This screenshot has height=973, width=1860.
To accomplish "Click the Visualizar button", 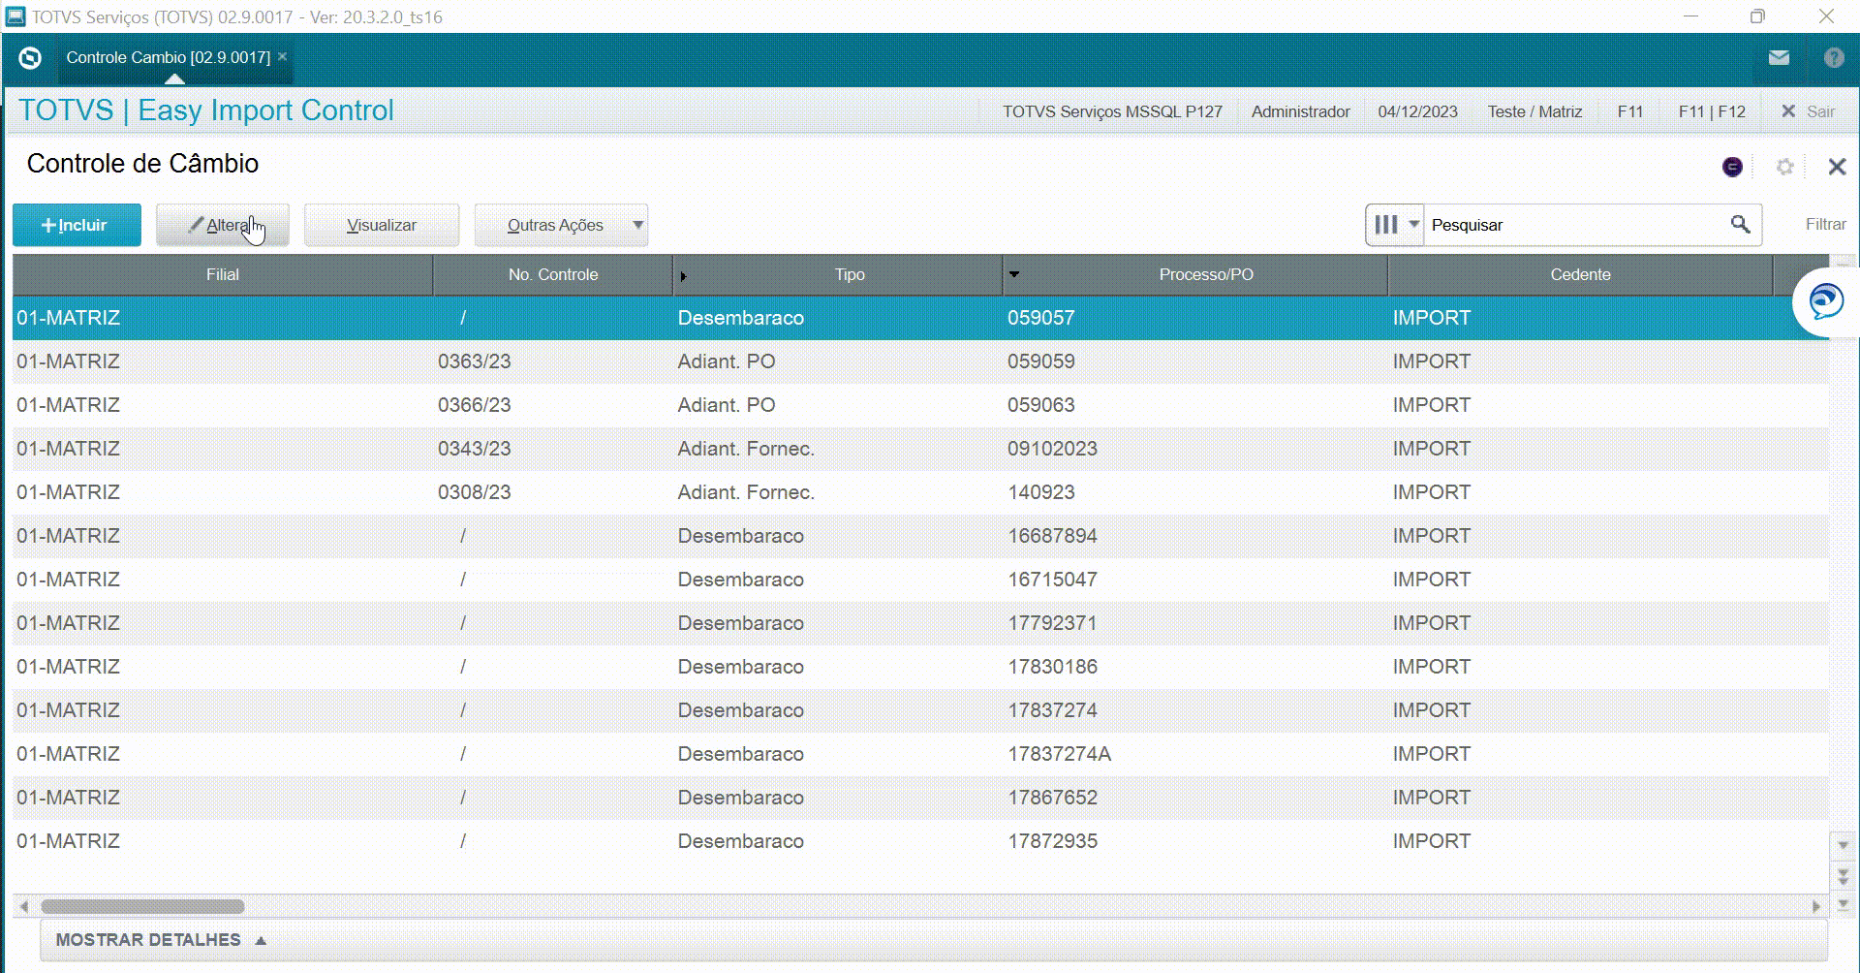I will [x=382, y=225].
